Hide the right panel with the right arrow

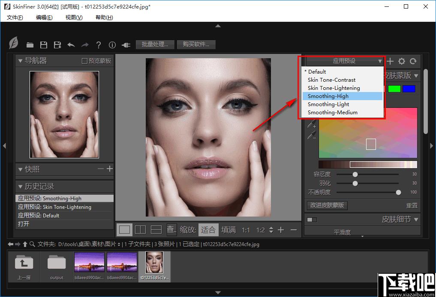[432, 146]
